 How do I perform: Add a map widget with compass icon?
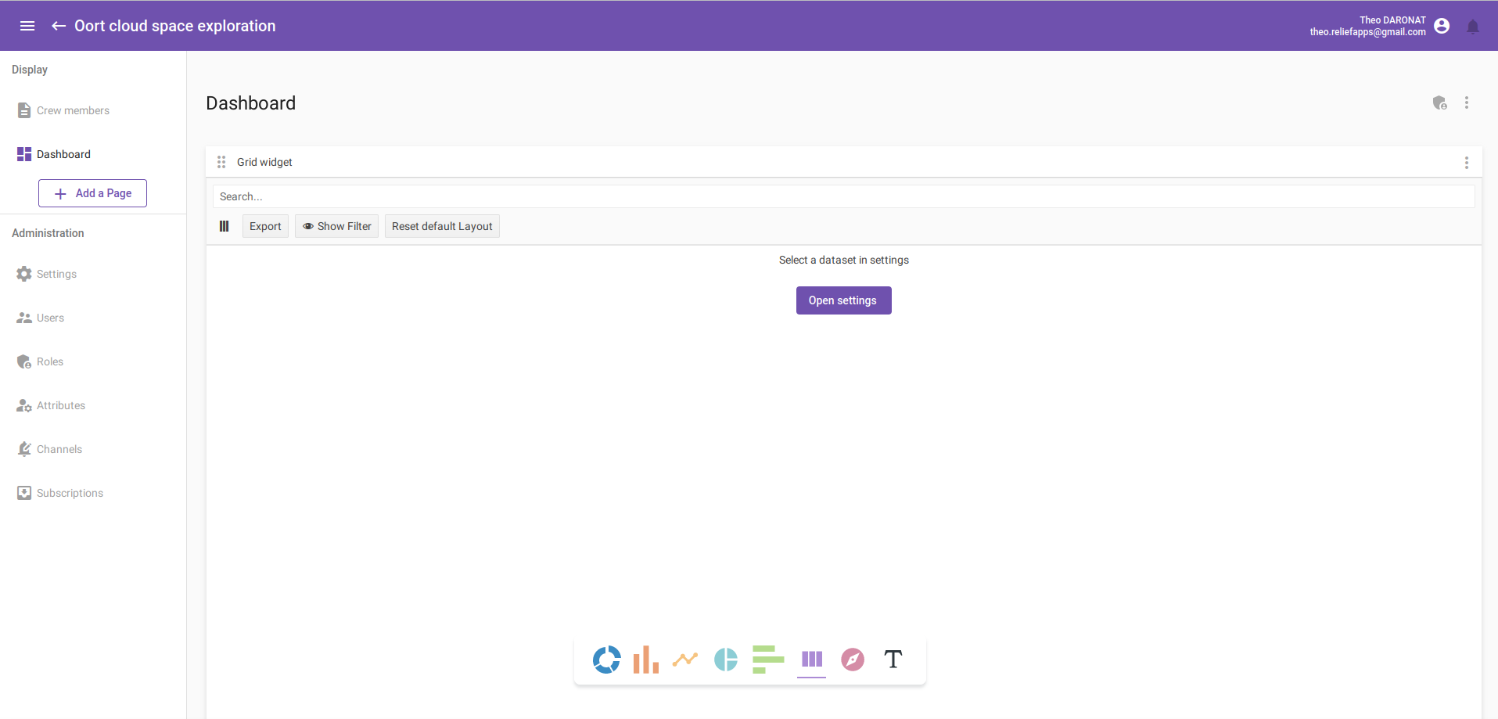tap(853, 660)
